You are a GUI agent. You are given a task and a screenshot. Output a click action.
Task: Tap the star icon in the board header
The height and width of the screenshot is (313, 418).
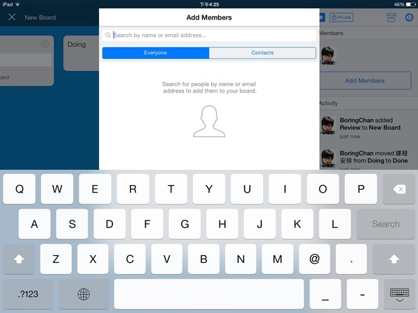click(322, 17)
